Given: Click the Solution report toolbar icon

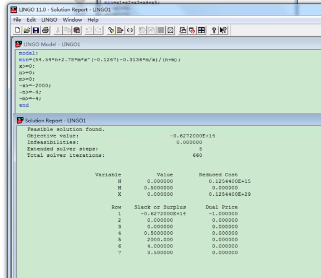Looking at the screenshot, I should pyautogui.click(x=151, y=30).
